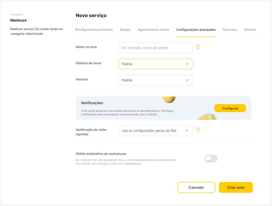Screen dimensions: 272x206
Task: Click info icon beside Nome na nota
Action: [198, 47]
